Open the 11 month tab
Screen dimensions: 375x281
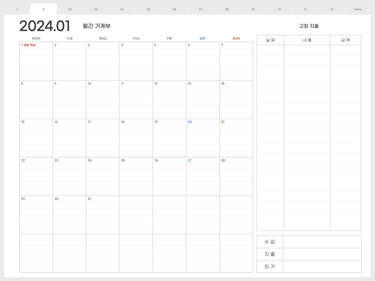tap(305, 9)
